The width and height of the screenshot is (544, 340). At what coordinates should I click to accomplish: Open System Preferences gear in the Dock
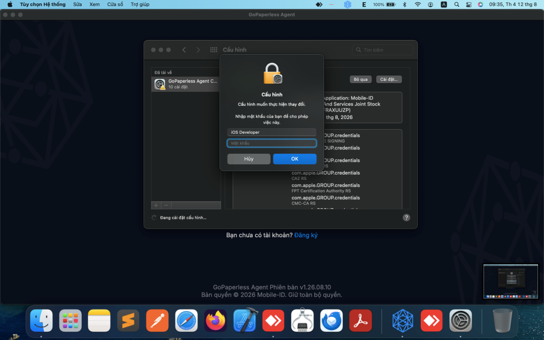click(x=461, y=320)
